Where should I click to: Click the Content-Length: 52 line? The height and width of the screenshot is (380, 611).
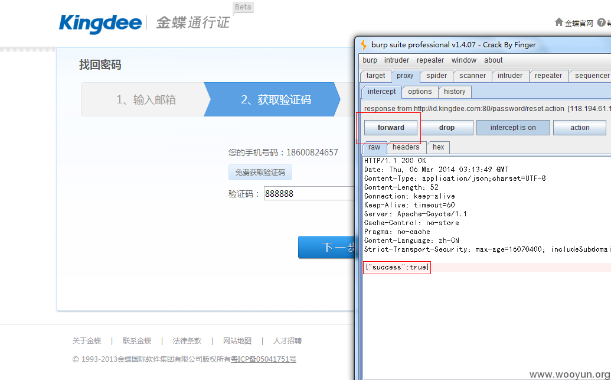click(x=401, y=187)
